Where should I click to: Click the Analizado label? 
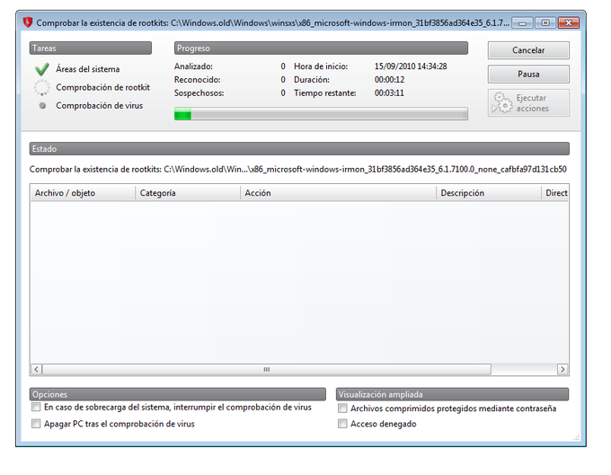(x=193, y=66)
